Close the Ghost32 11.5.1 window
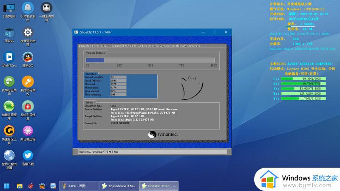340x191 pixels. click(226, 32)
